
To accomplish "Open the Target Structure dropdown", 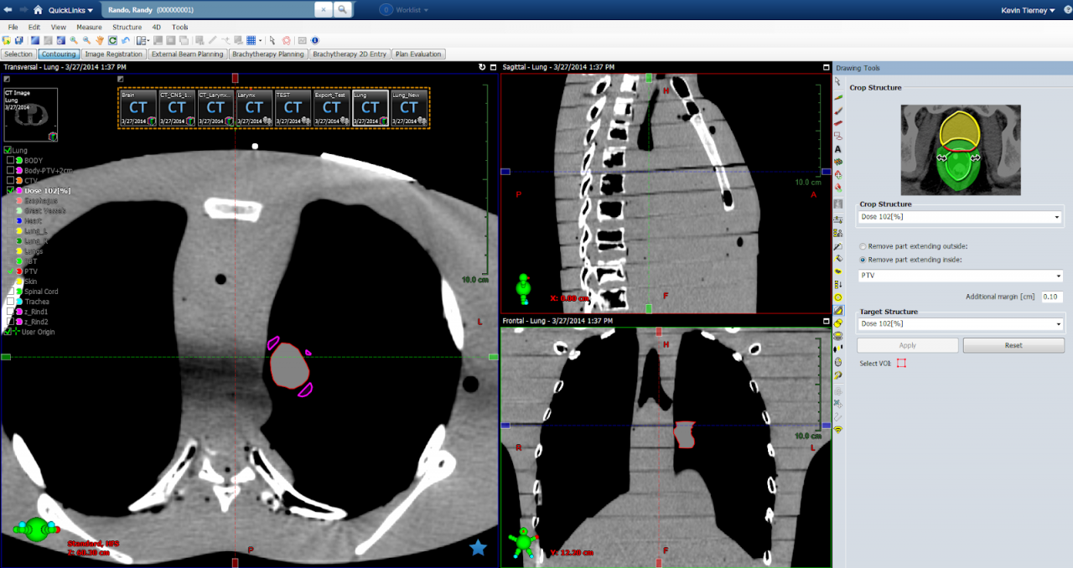I will click(960, 324).
